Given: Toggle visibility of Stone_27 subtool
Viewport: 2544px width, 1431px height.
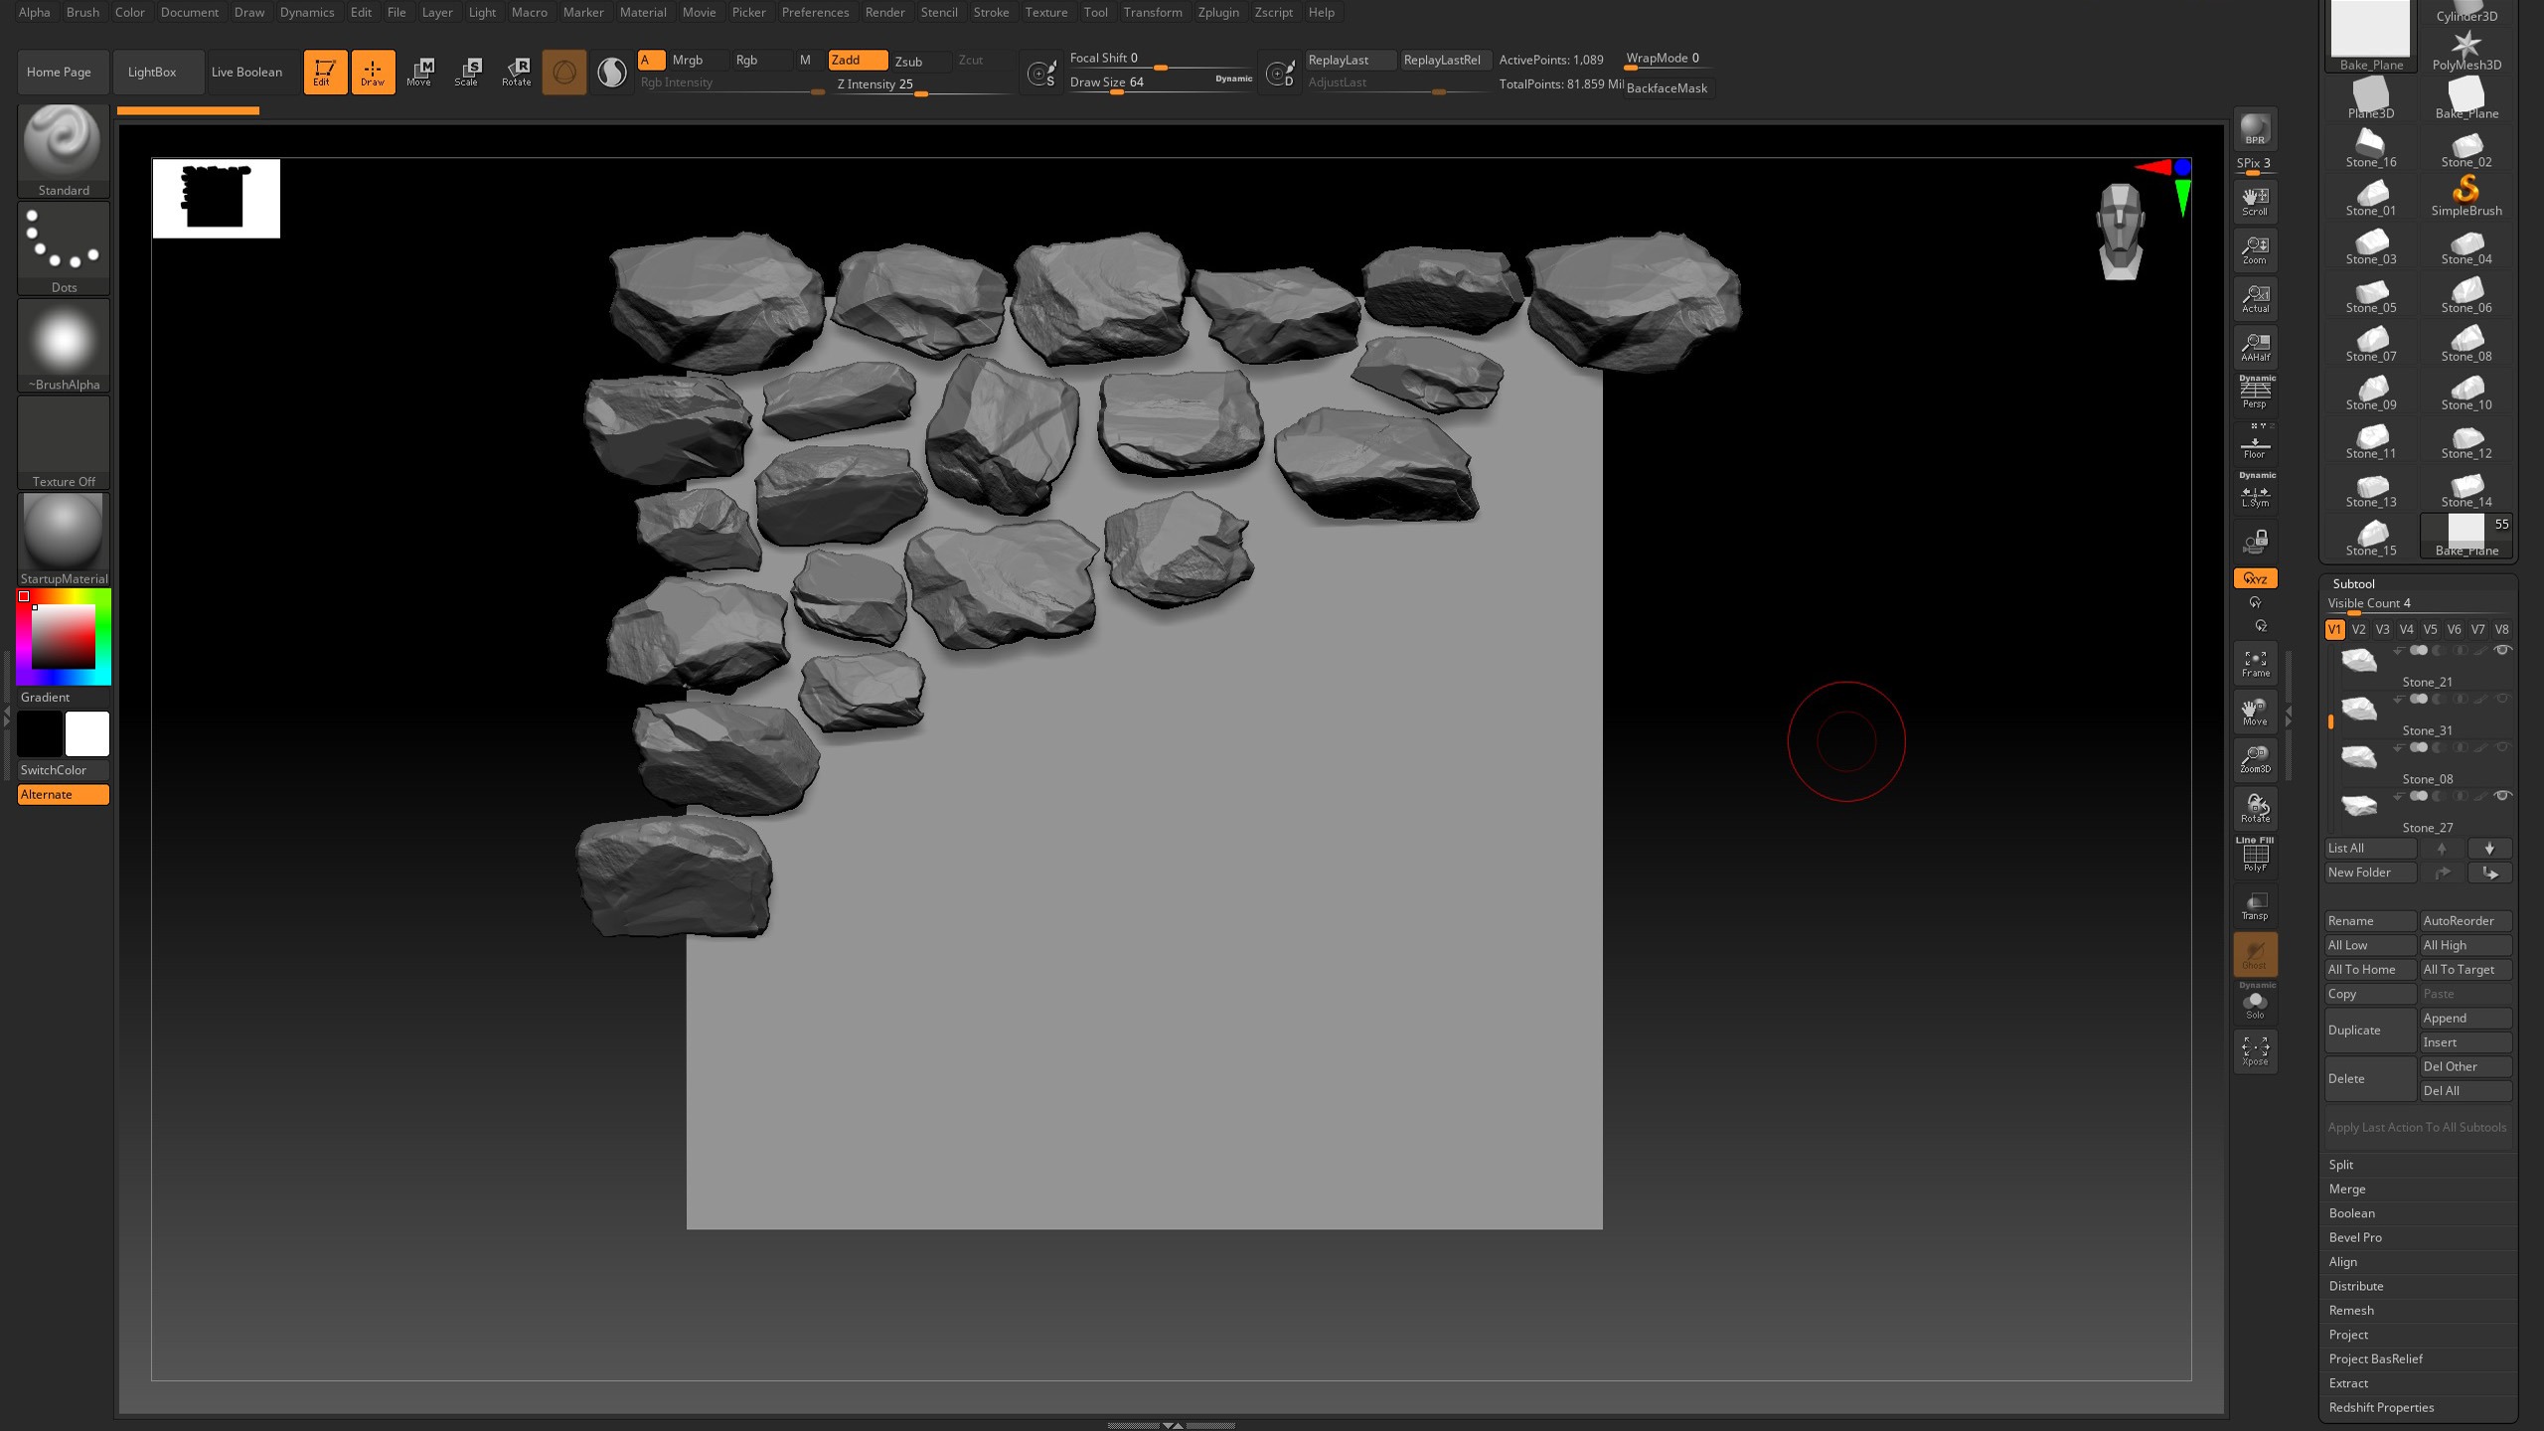Looking at the screenshot, I should click(x=2503, y=796).
